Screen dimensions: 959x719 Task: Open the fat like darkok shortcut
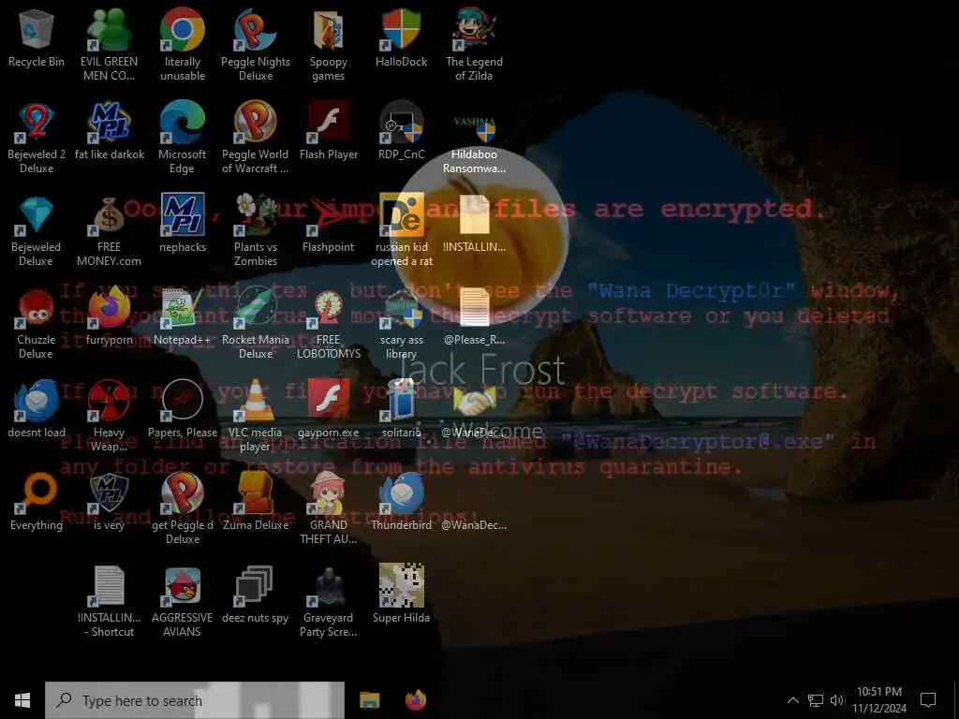click(x=109, y=131)
